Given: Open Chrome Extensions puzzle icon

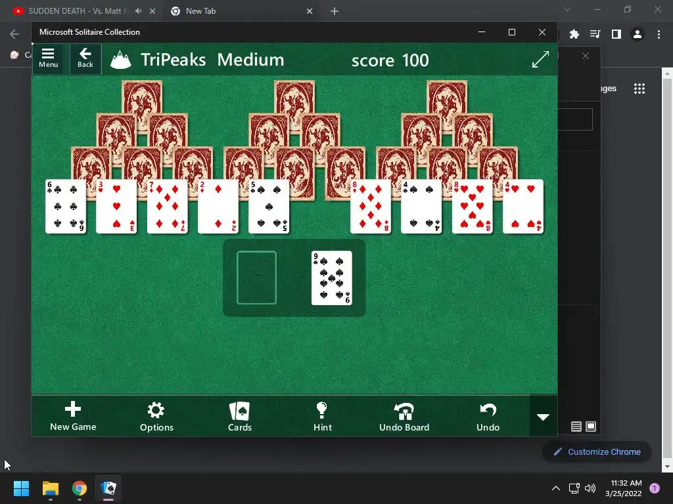Looking at the screenshot, I should point(574,34).
